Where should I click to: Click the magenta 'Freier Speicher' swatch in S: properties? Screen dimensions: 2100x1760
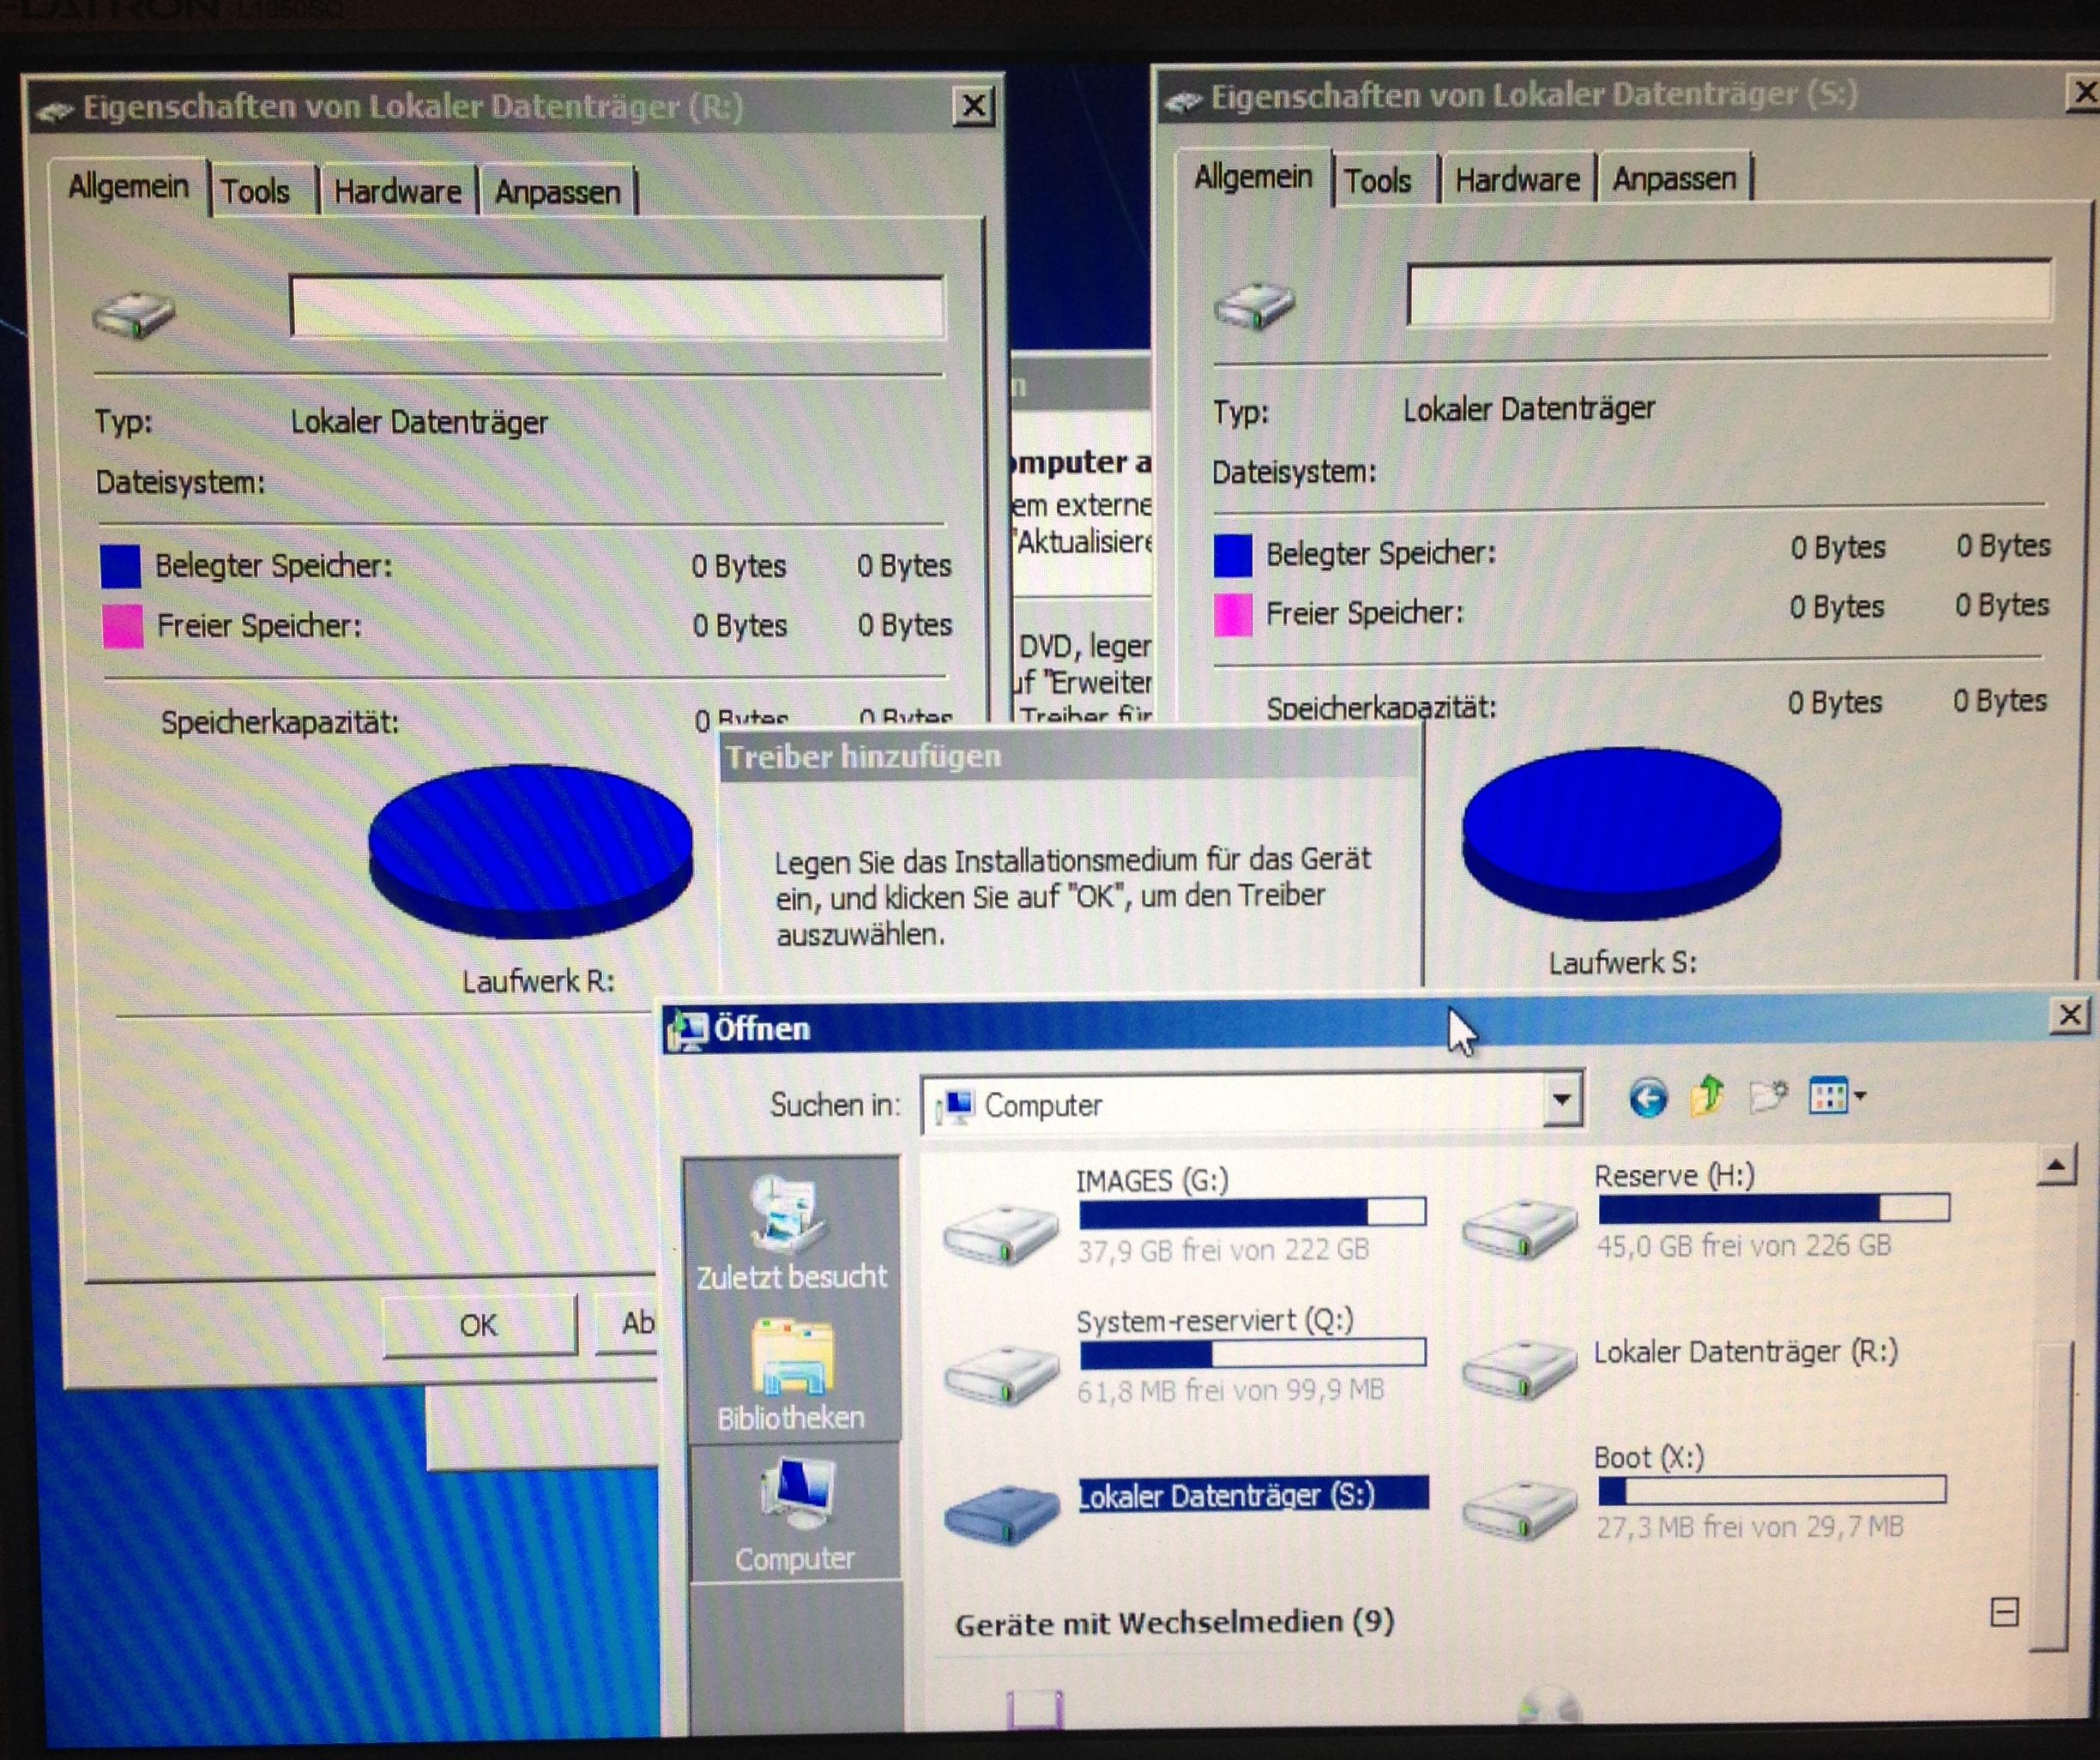point(1232,615)
